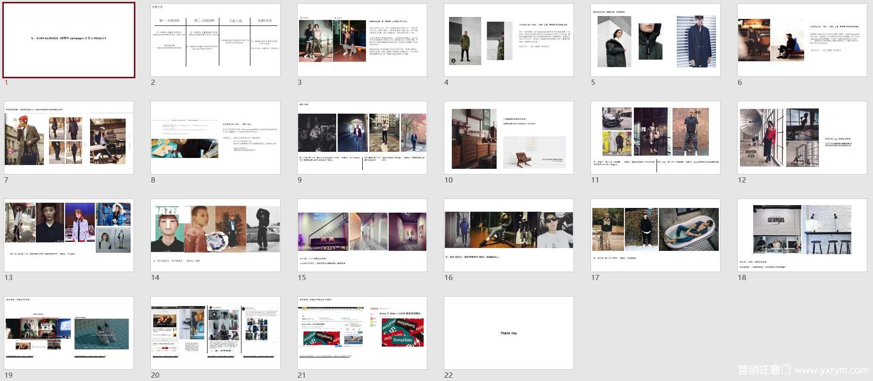This screenshot has width=873, height=381.
Task: Click slide 8 with the wide banner image
Action: coord(216,138)
